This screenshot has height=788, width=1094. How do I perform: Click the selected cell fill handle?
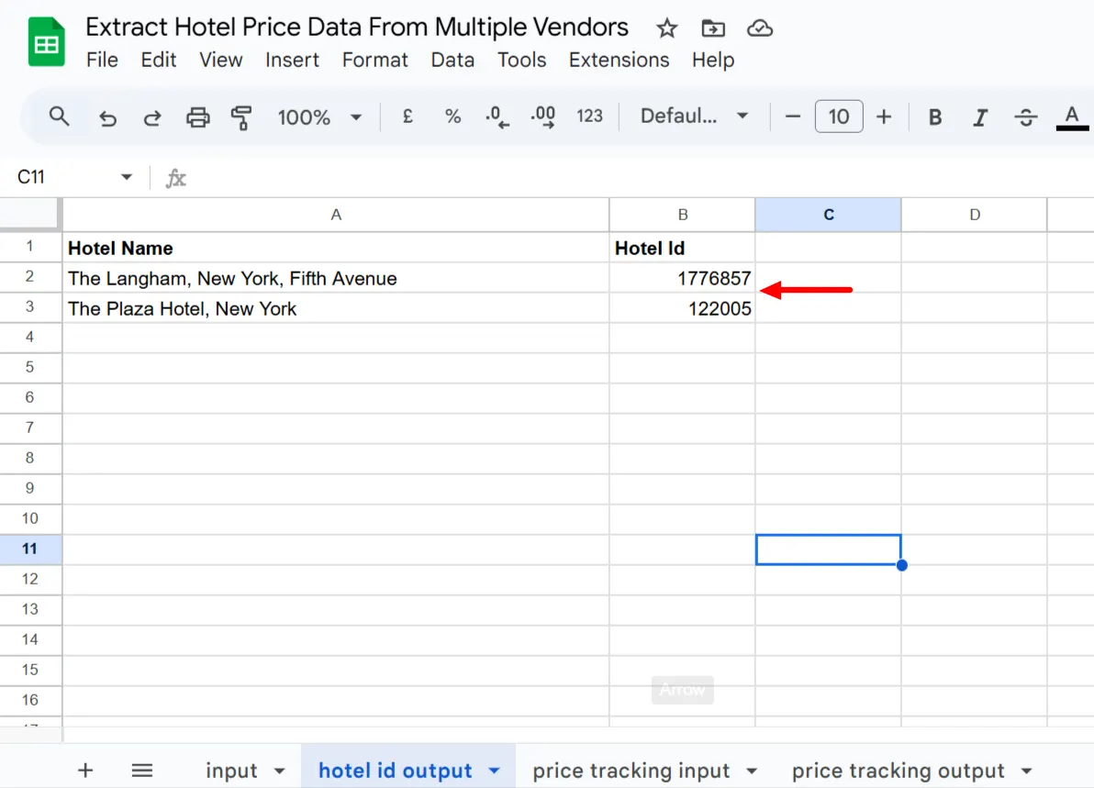click(901, 565)
